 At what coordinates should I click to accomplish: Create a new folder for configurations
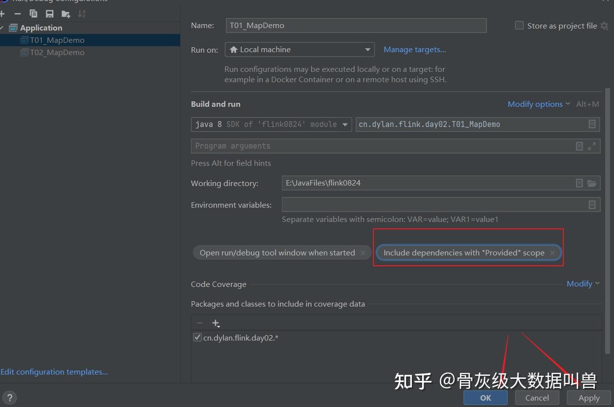[65, 13]
